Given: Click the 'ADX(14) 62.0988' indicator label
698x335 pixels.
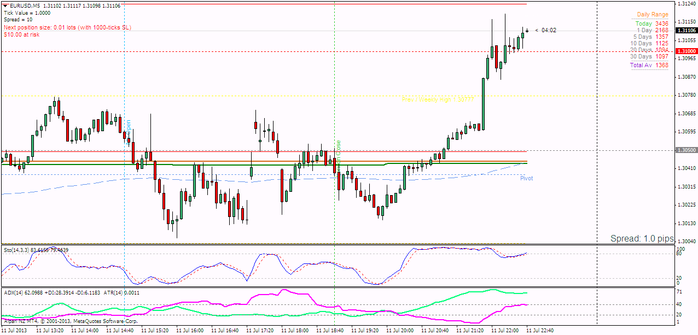Looking at the screenshot, I should point(22,292).
